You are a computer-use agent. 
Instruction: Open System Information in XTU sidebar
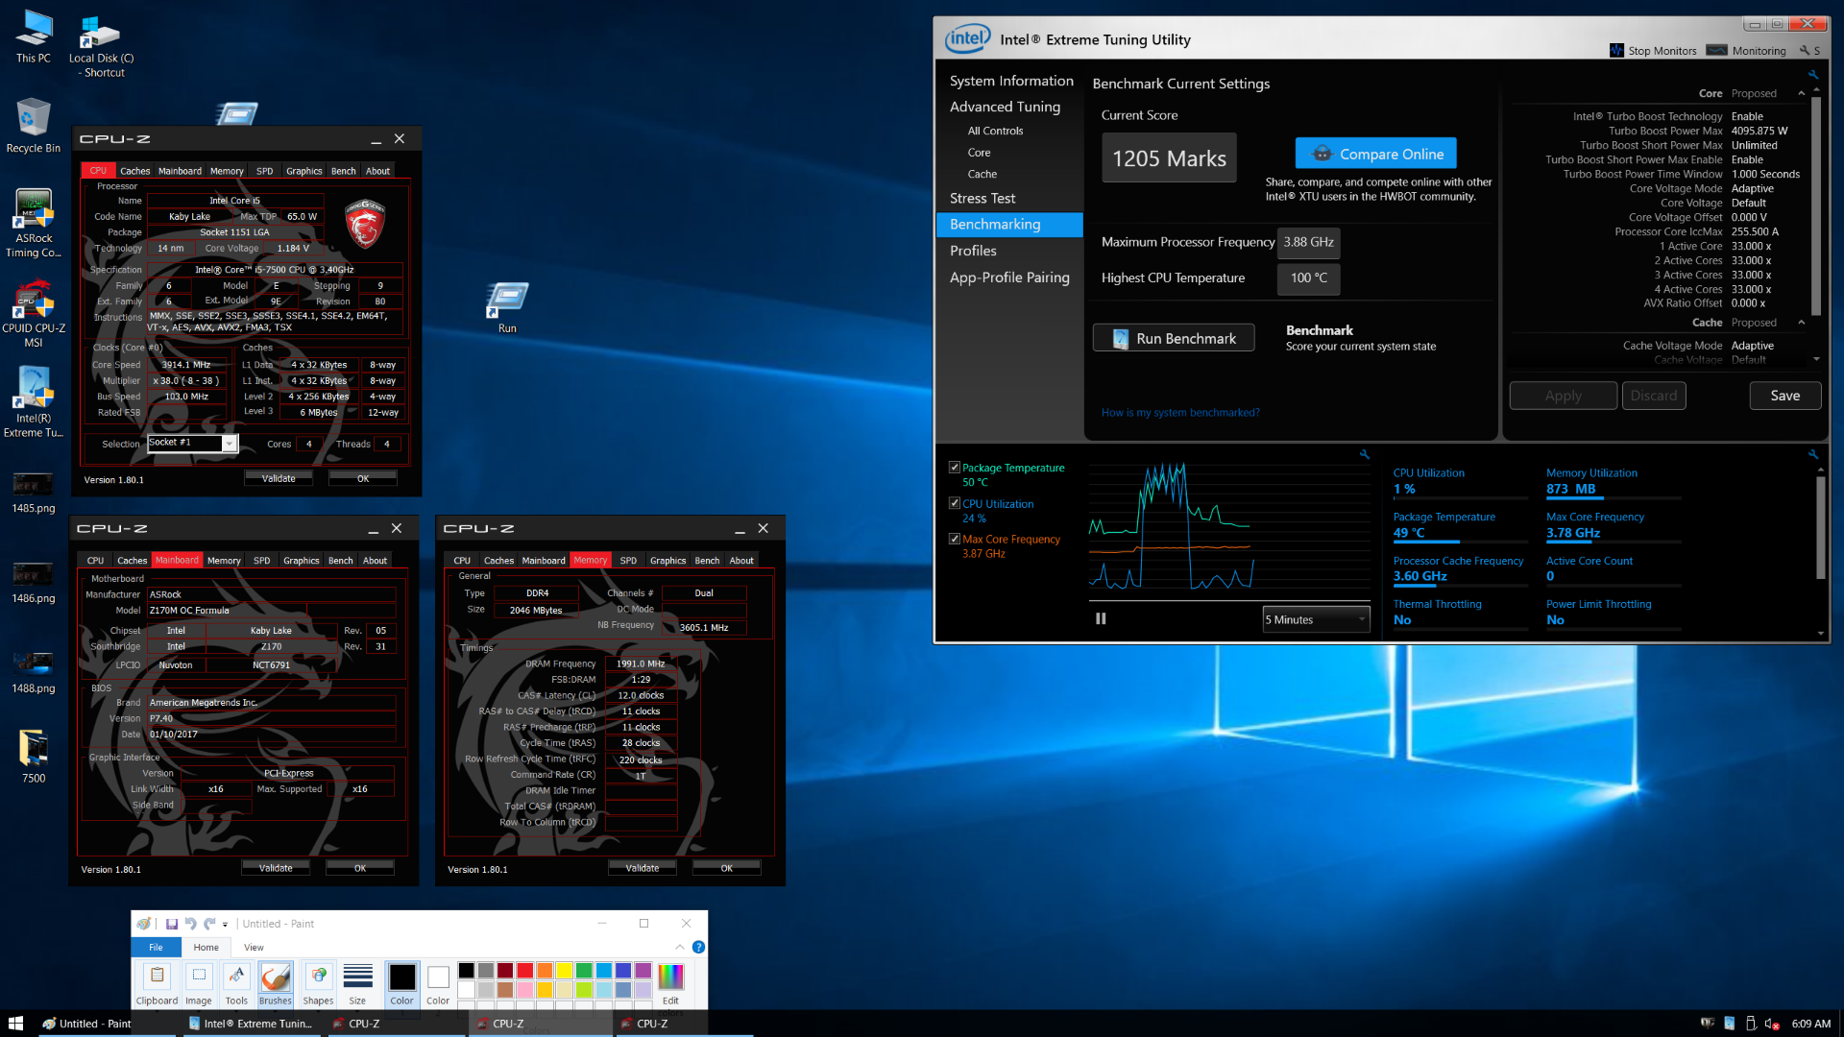(x=1011, y=81)
